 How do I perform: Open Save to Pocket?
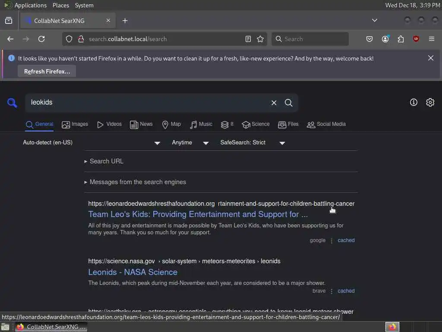(x=369, y=39)
